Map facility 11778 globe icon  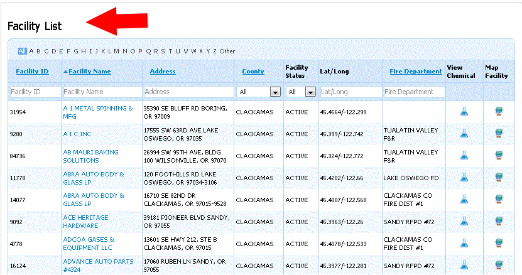point(499,177)
